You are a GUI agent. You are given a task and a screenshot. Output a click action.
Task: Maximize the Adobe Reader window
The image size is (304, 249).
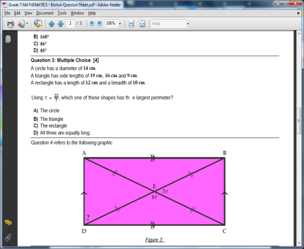pos(285,3)
